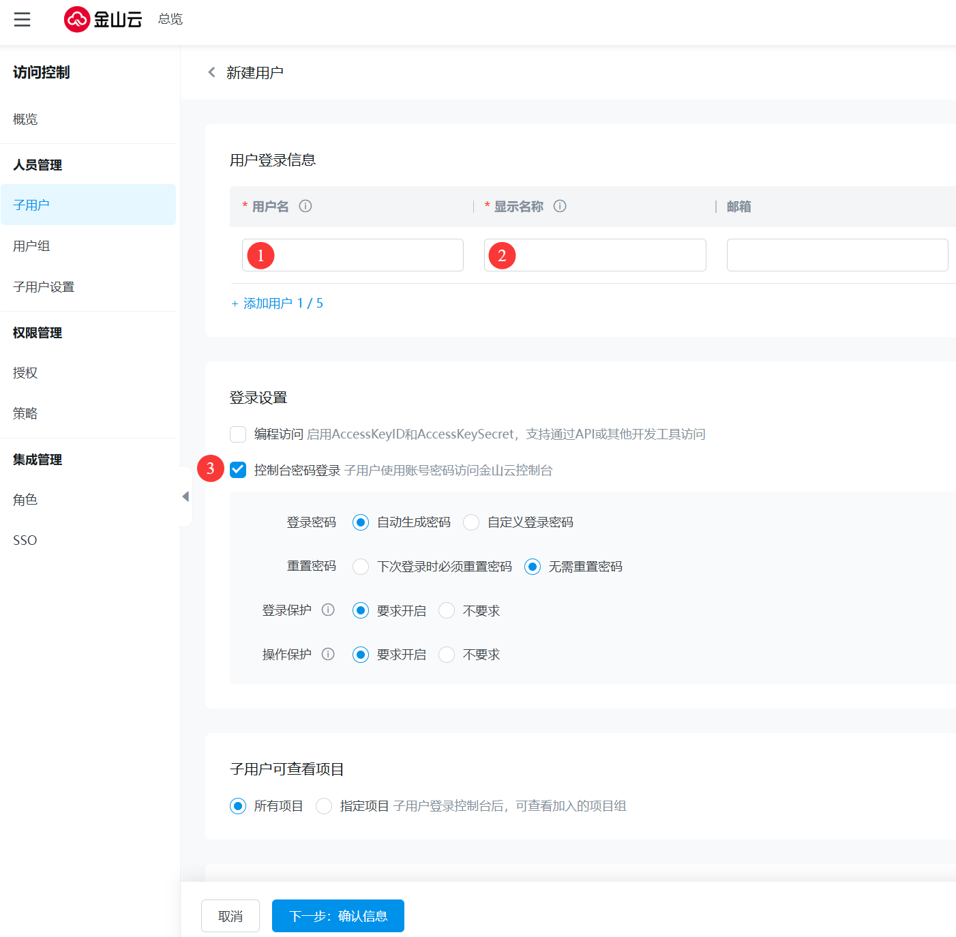The height and width of the screenshot is (937, 956).
Task: Open the 用户组 sidebar menu item
Action: [x=31, y=246]
